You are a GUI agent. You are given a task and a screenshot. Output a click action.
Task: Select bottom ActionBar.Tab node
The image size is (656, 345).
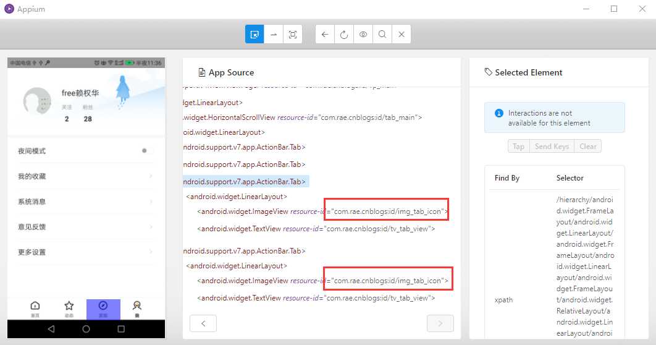245,251
